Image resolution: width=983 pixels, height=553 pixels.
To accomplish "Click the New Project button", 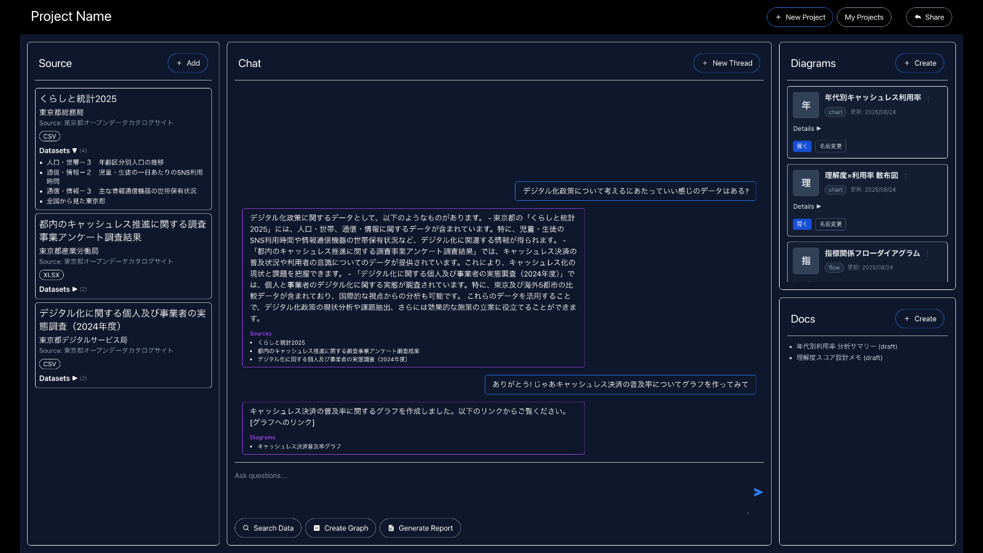I will 800,17.
